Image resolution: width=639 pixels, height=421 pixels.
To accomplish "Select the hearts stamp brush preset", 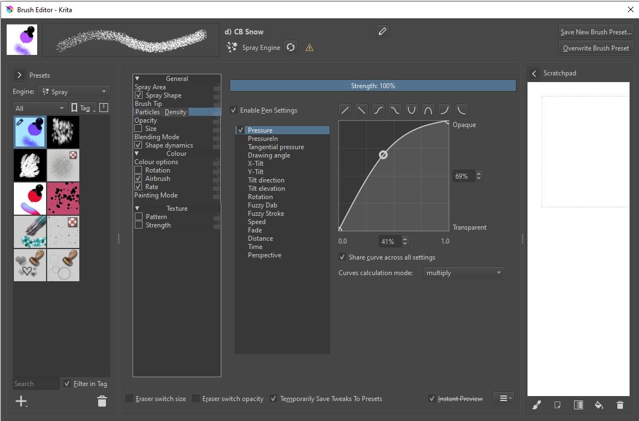I will [30, 265].
